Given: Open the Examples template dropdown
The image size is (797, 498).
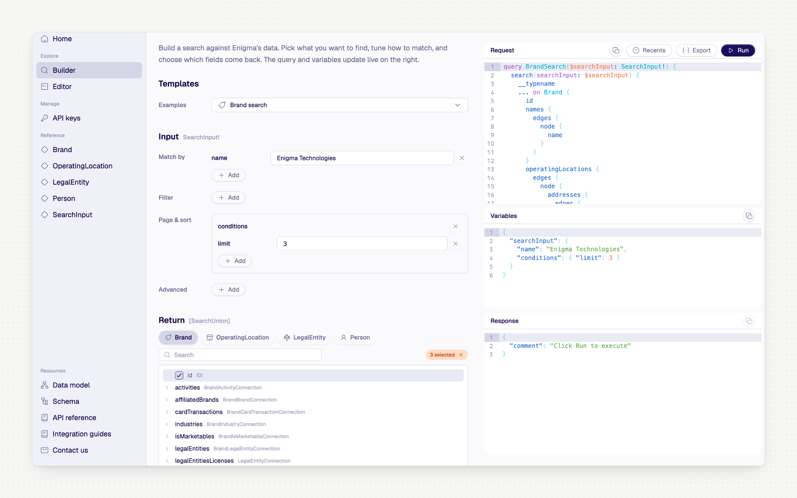Looking at the screenshot, I should click(340, 105).
